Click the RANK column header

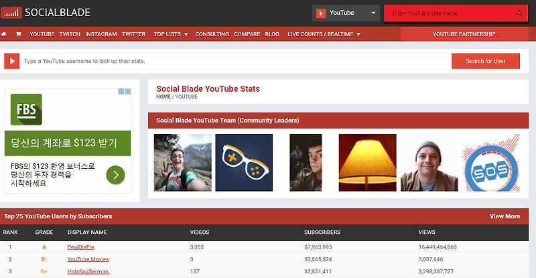(x=10, y=232)
